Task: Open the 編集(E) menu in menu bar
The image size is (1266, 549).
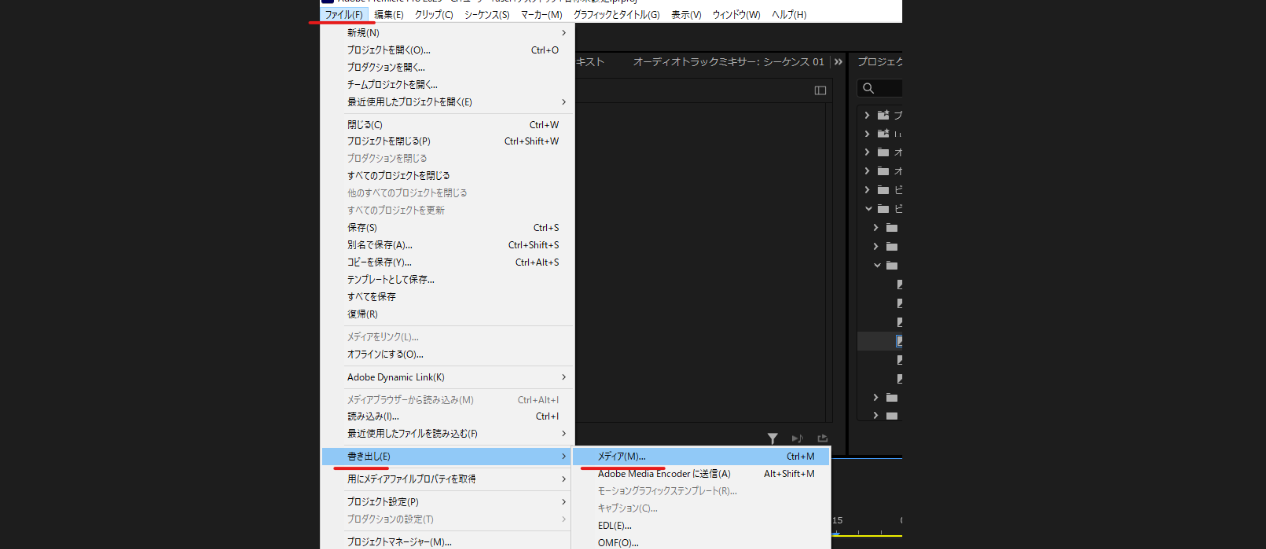Action: point(389,15)
